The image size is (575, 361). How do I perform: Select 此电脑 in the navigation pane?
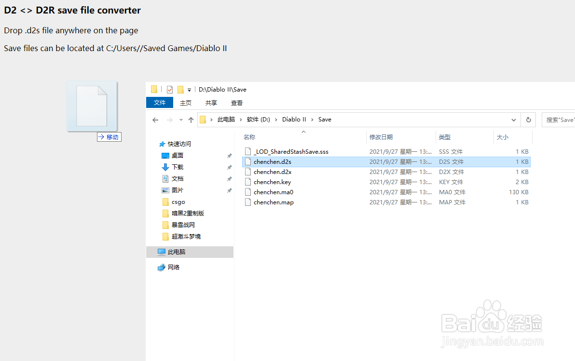click(x=190, y=252)
